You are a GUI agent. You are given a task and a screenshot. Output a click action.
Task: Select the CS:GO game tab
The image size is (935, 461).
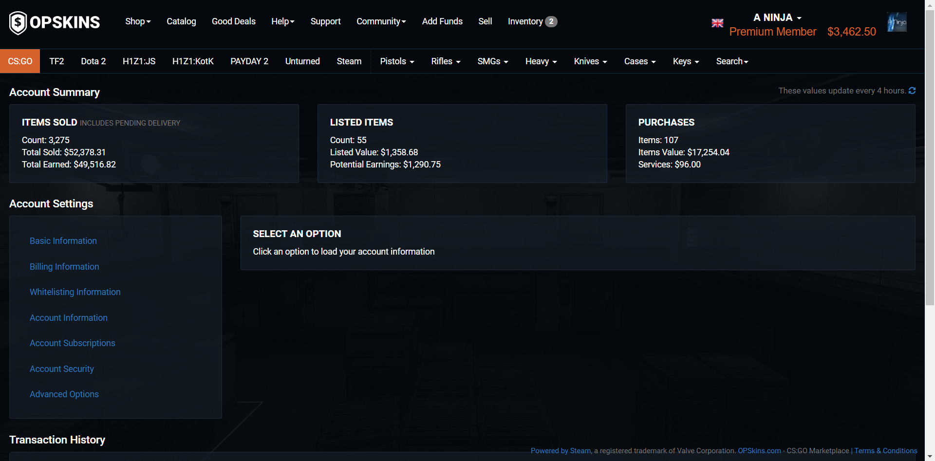pos(20,61)
